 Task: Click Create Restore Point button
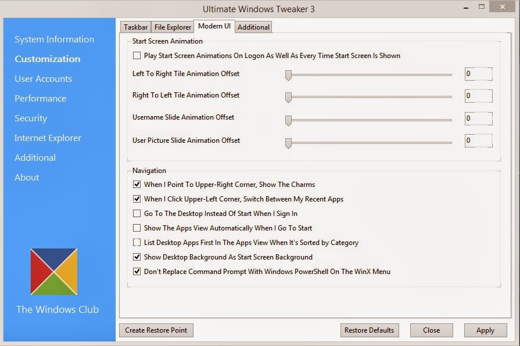(x=156, y=330)
